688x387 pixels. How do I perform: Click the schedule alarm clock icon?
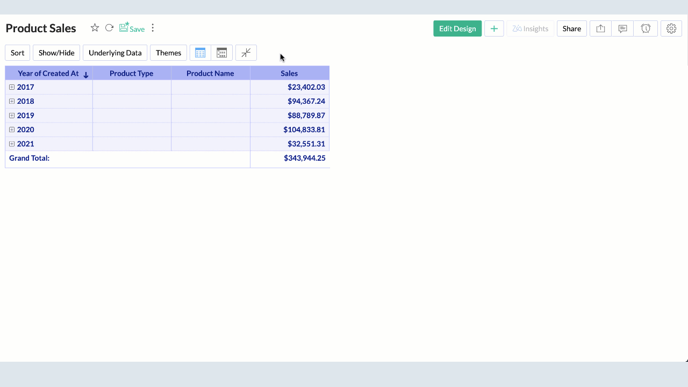(x=646, y=28)
